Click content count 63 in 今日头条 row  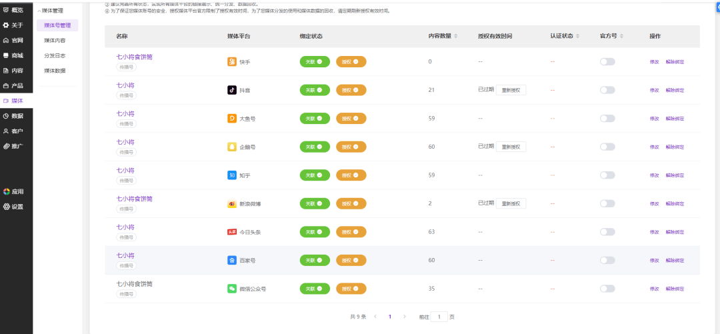[431, 232]
